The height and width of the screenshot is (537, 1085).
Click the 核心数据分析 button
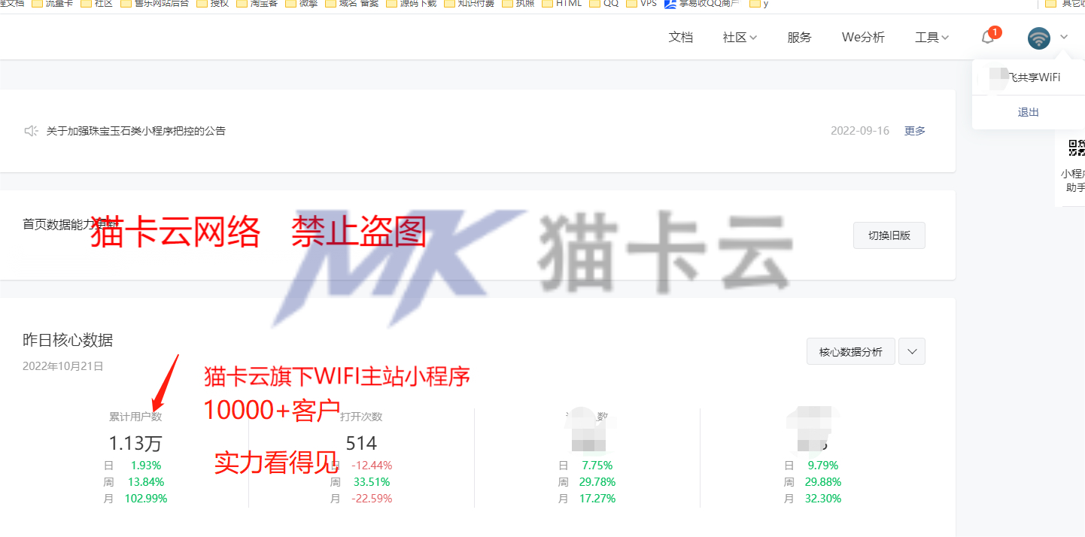click(x=851, y=351)
